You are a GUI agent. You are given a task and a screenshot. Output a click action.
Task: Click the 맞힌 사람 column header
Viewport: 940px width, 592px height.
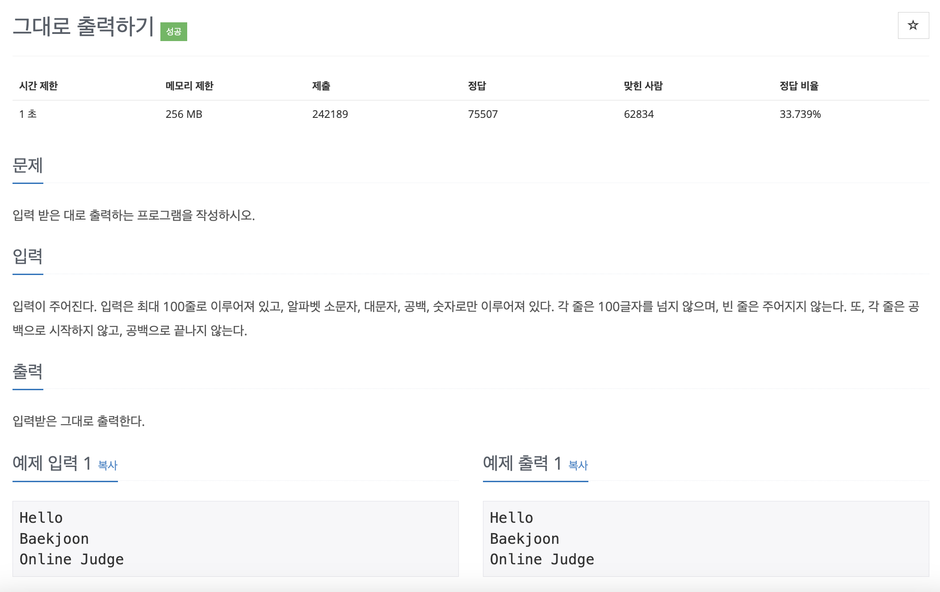tap(643, 86)
